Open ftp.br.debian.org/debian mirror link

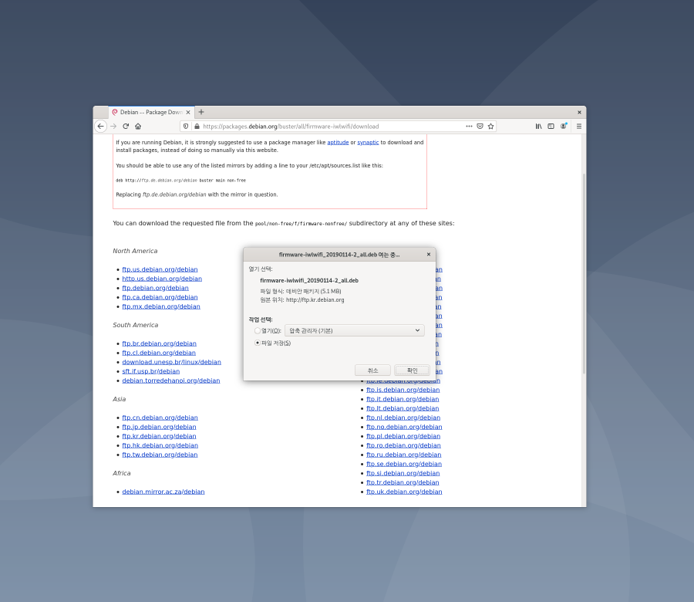coord(160,343)
